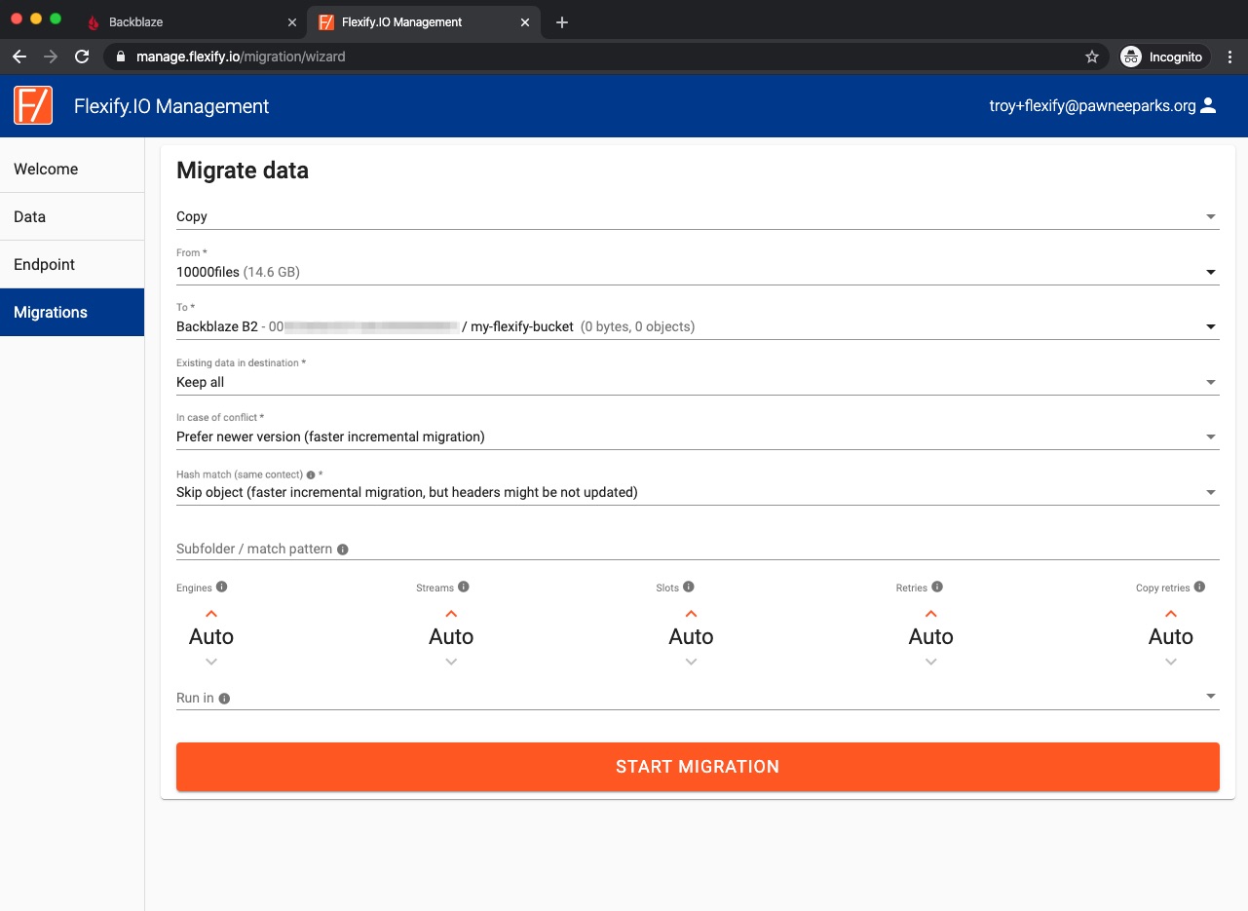Decrease Streams with the down chevron

pos(451,662)
